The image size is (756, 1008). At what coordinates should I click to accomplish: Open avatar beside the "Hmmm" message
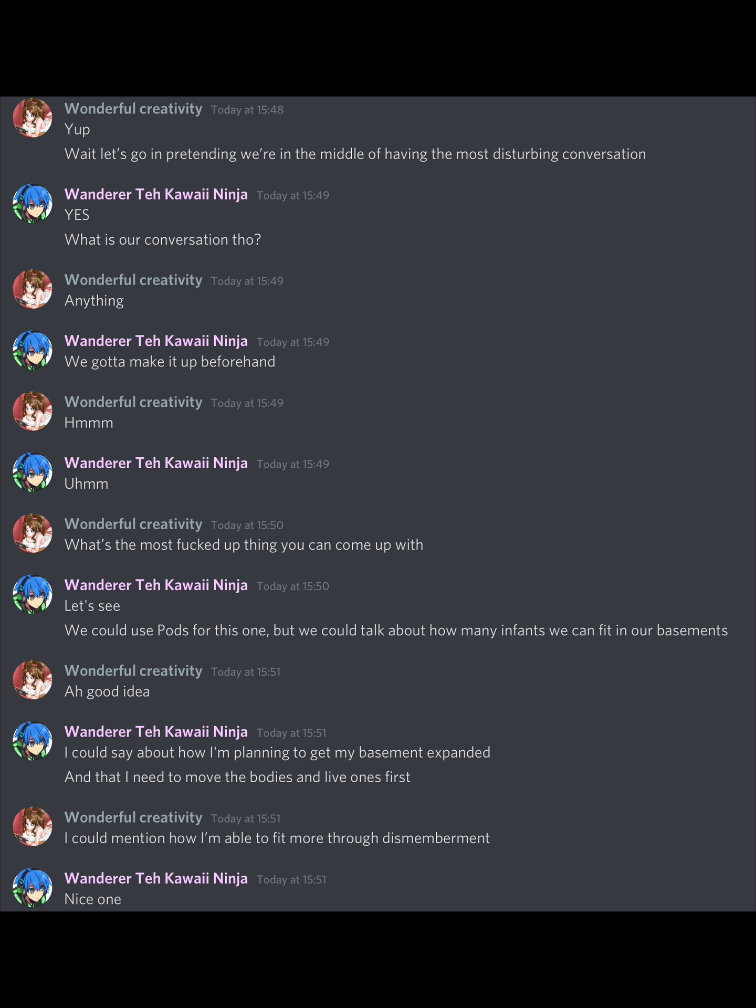[x=33, y=411]
